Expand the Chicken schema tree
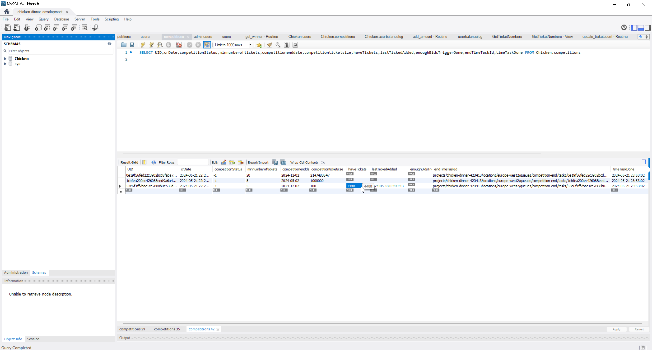Viewport: 652px width, 350px height. pyautogui.click(x=5, y=59)
